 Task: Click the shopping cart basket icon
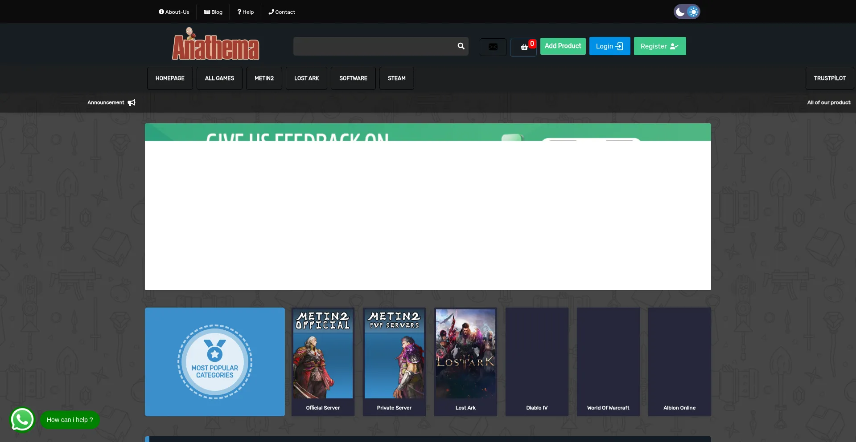pos(524,48)
